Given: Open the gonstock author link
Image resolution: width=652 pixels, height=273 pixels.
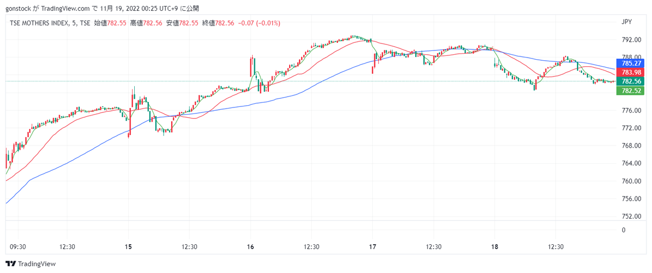Looking at the screenshot, I should [18, 8].
